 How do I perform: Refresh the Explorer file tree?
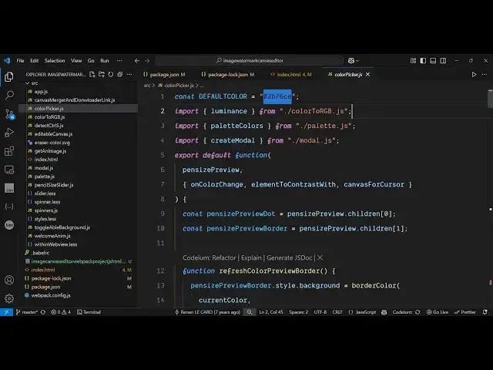[x=111, y=75]
